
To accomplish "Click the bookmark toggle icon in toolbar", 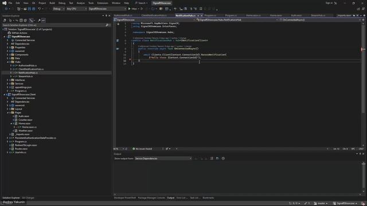I will point(201,9).
